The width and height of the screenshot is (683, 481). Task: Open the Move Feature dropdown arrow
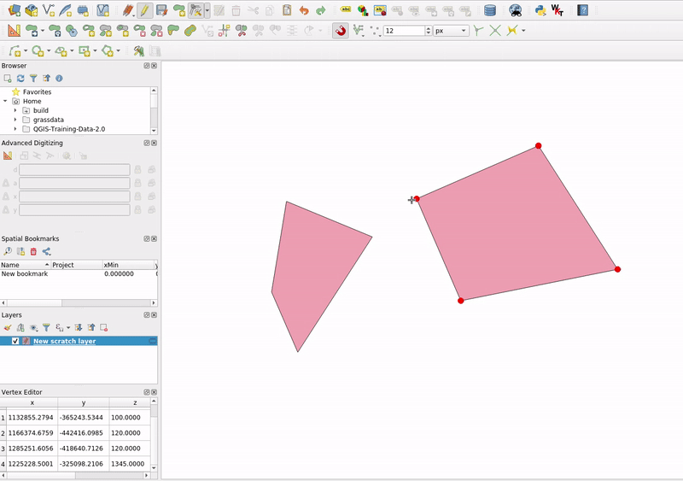(42, 30)
